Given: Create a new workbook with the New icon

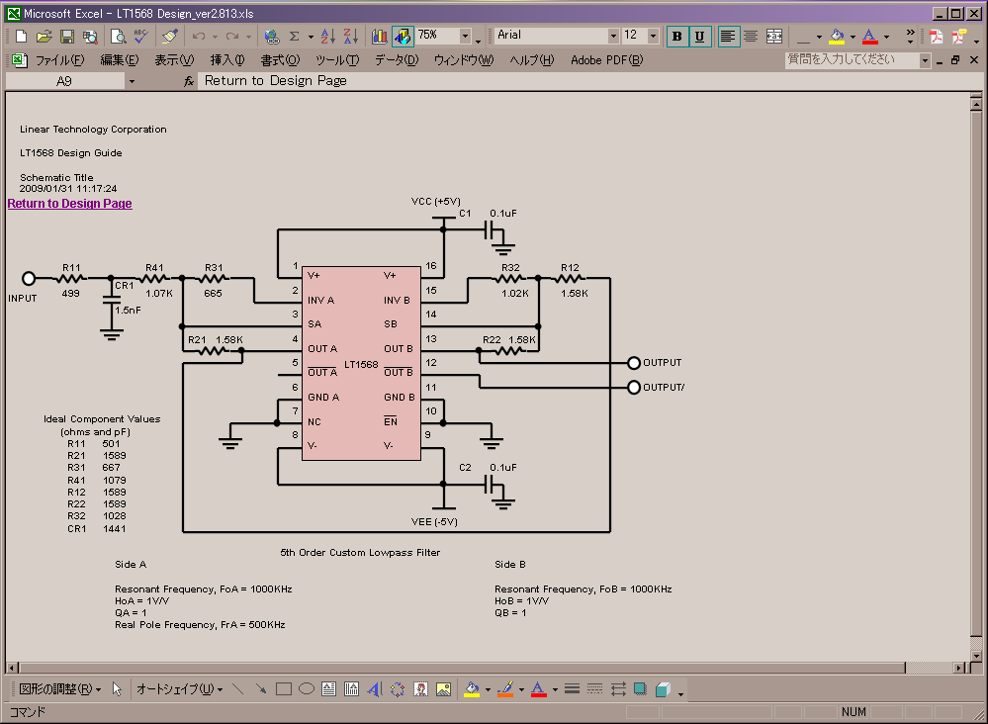Looking at the screenshot, I should tap(21, 36).
